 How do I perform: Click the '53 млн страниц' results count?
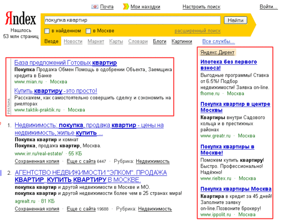(21, 37)
